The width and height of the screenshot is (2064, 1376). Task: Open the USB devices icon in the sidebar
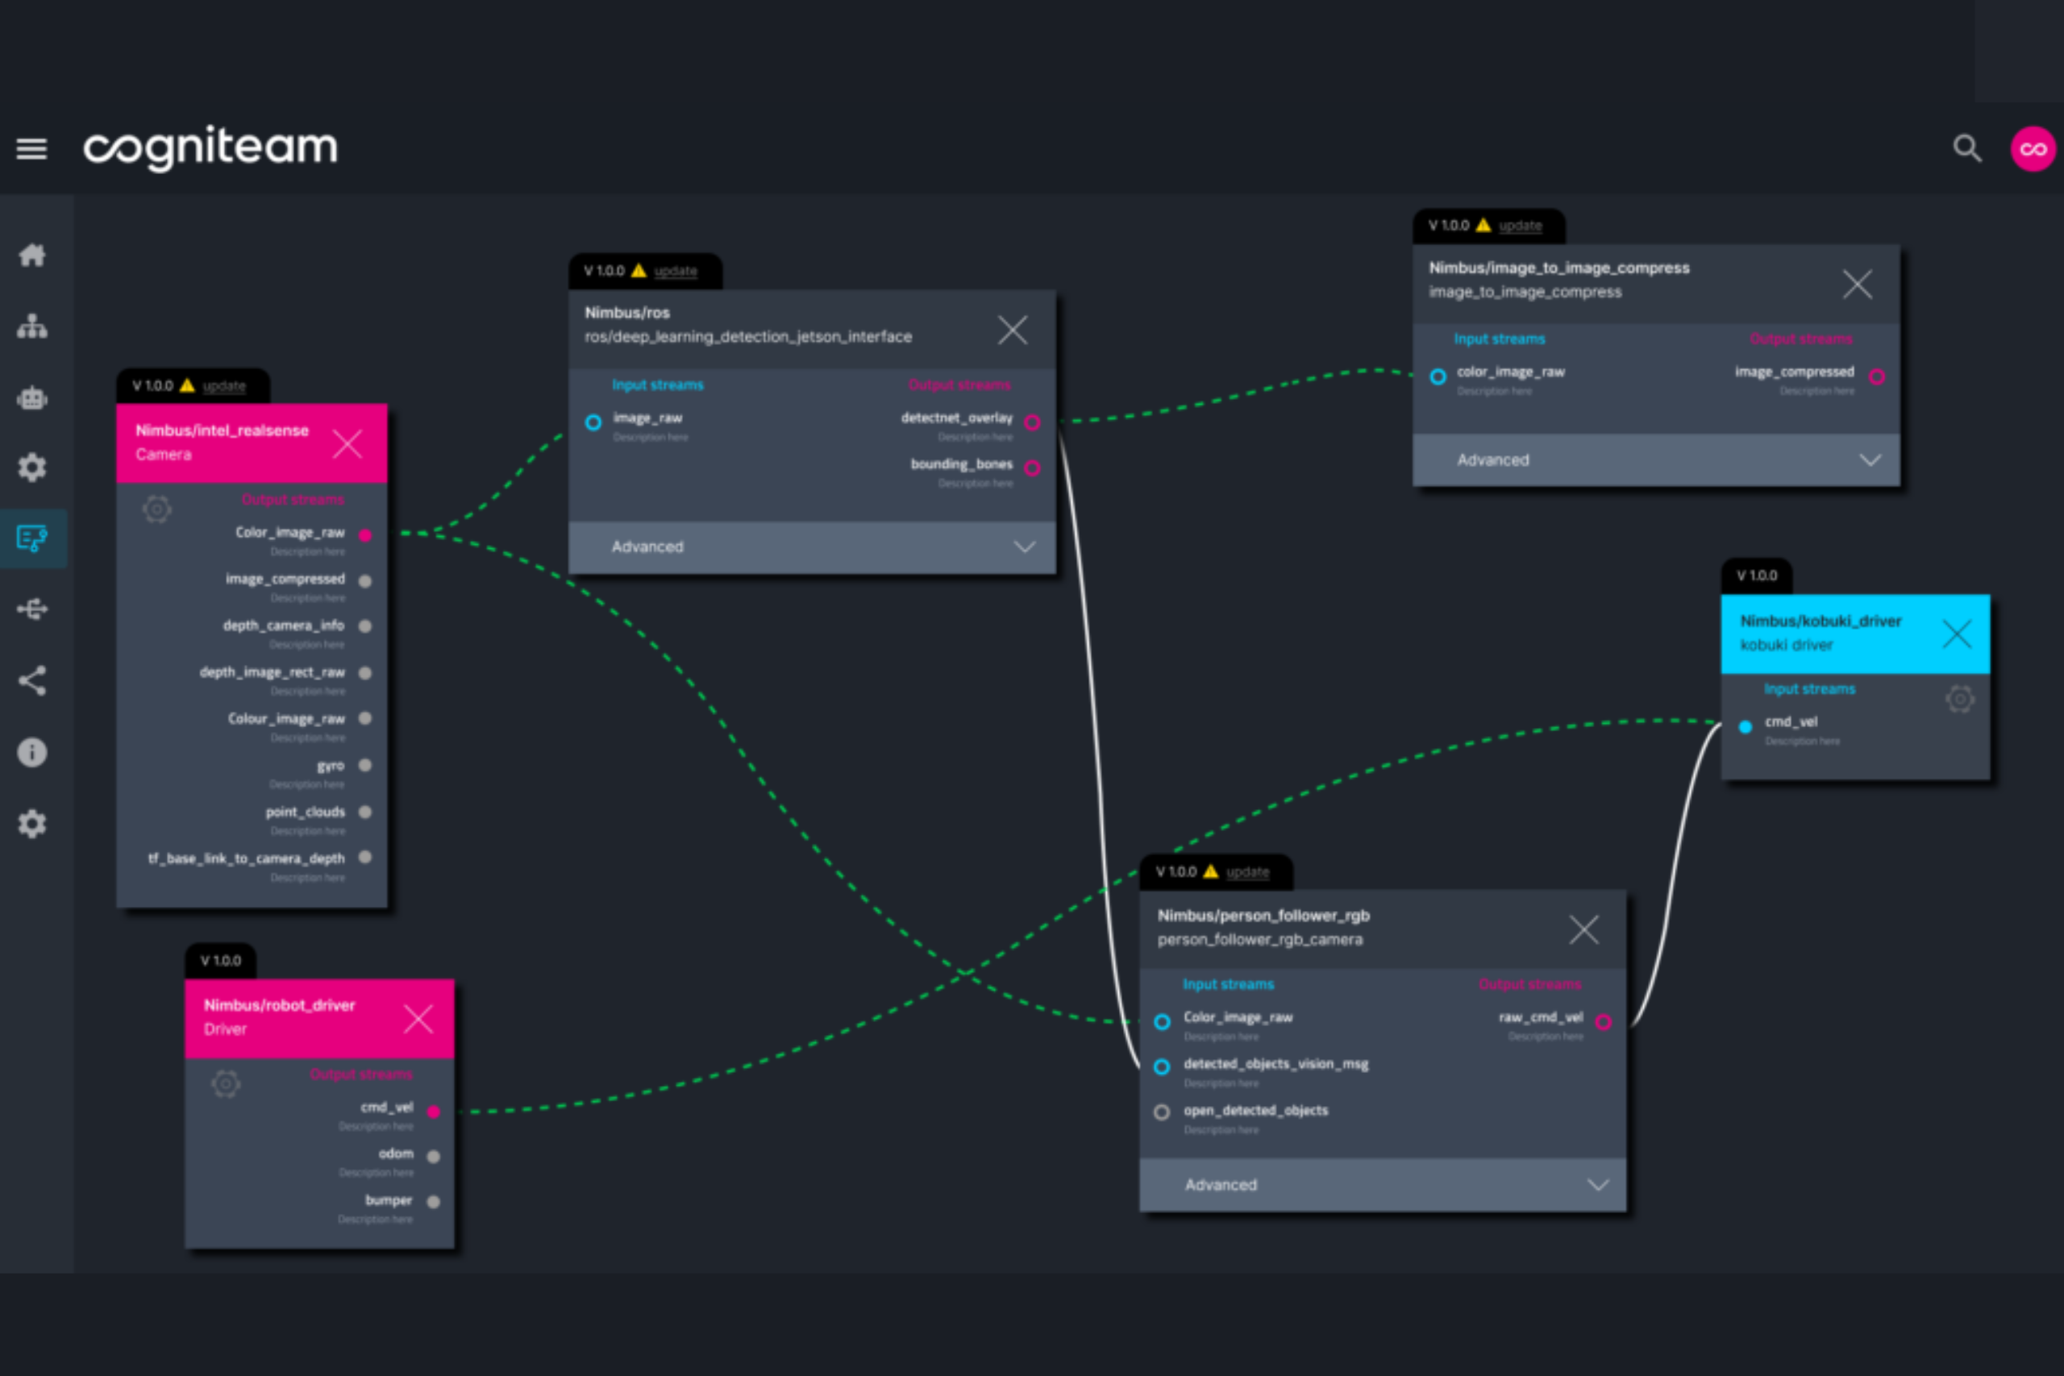(x=32, y=609)
